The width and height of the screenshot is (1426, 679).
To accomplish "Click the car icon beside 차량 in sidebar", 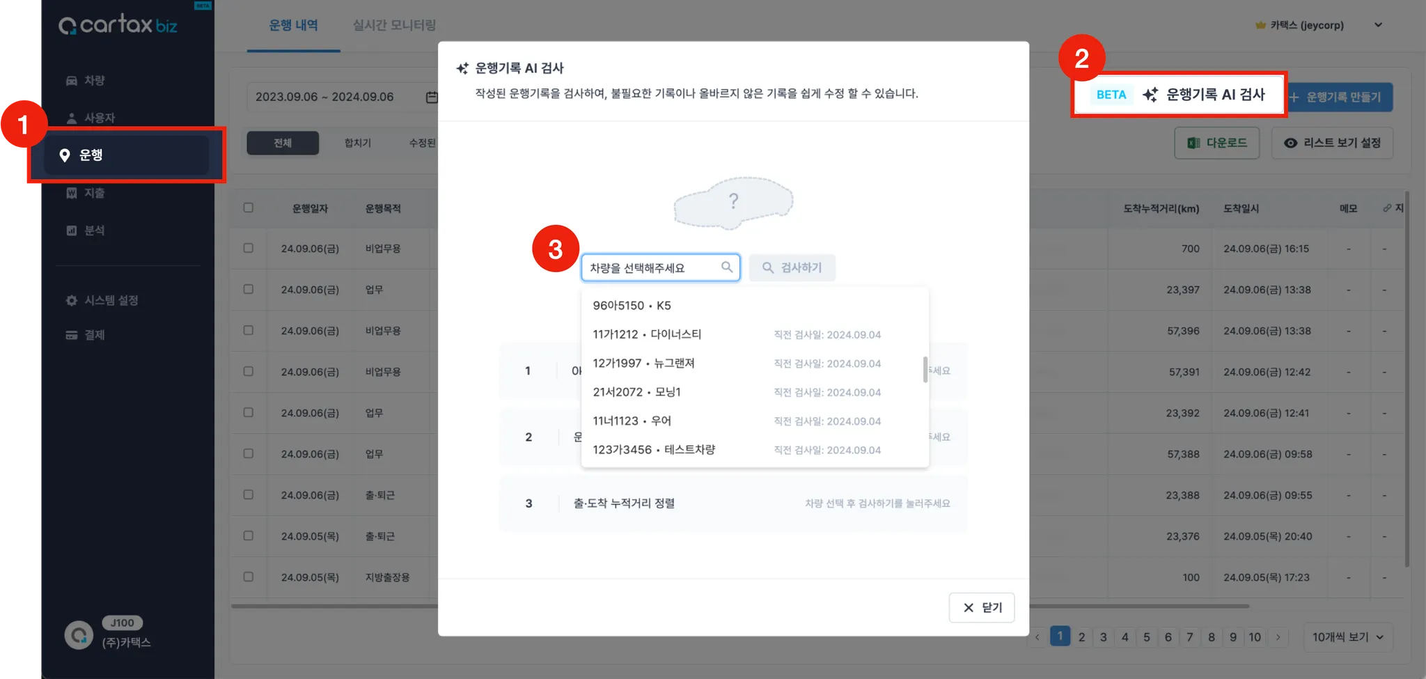I will [x=71, y=81].
